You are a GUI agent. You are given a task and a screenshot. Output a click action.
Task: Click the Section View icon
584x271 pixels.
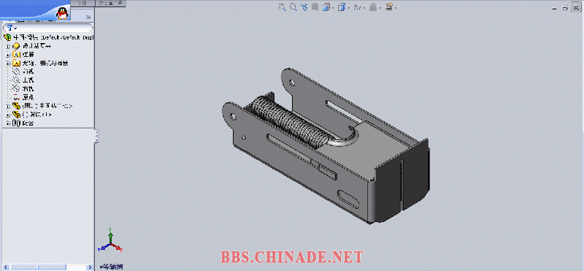(x=315, y=7)
